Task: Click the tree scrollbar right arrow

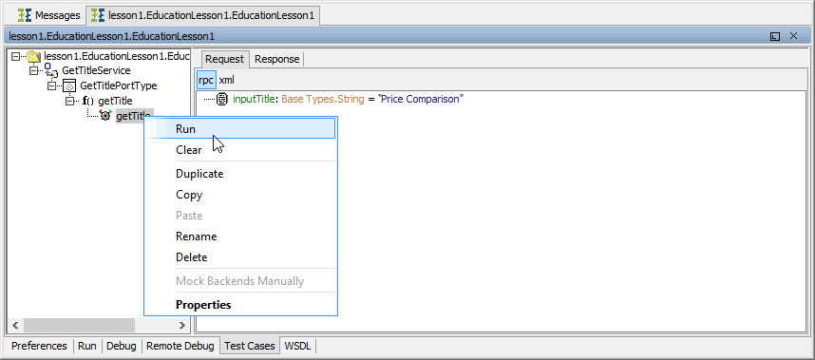Action: click(182, 325)
